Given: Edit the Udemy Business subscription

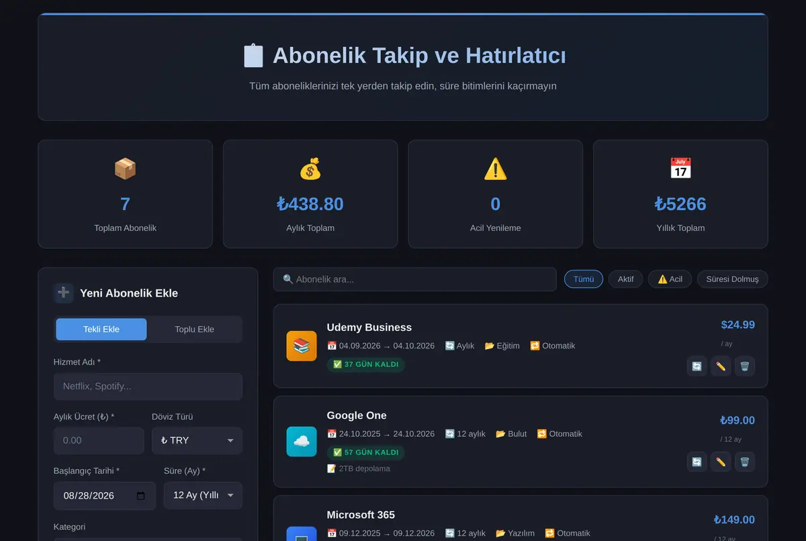Looking at the screenshot, I should pos(721,366).
